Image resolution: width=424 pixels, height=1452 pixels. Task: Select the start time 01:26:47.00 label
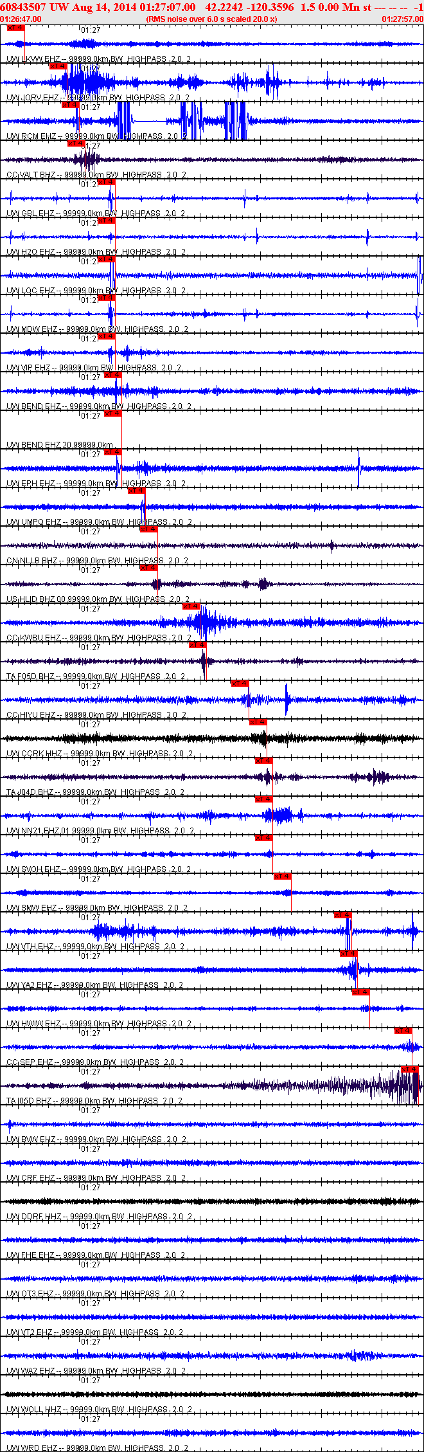(x=21, y=19)
